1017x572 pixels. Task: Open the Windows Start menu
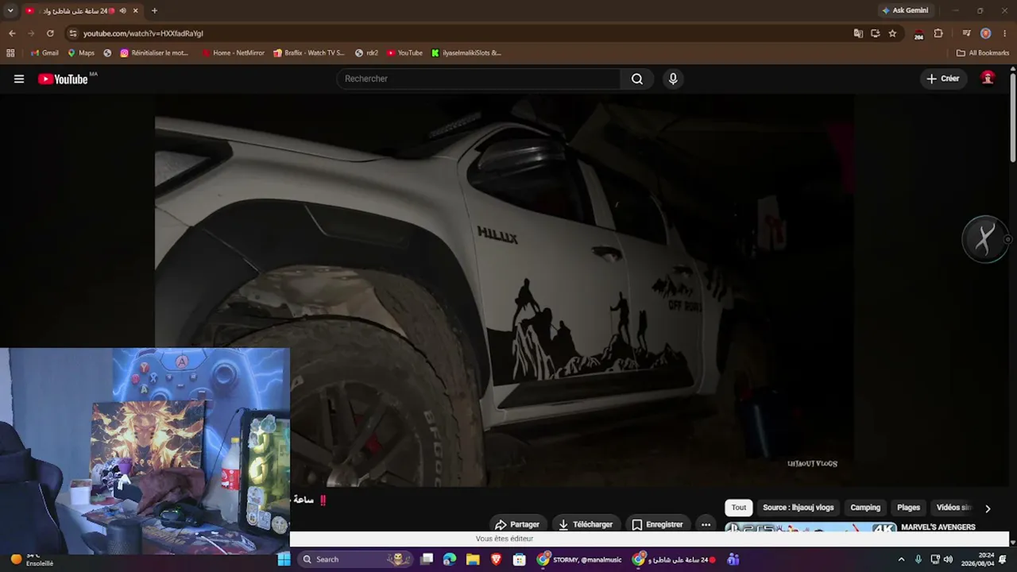[284, 559]
